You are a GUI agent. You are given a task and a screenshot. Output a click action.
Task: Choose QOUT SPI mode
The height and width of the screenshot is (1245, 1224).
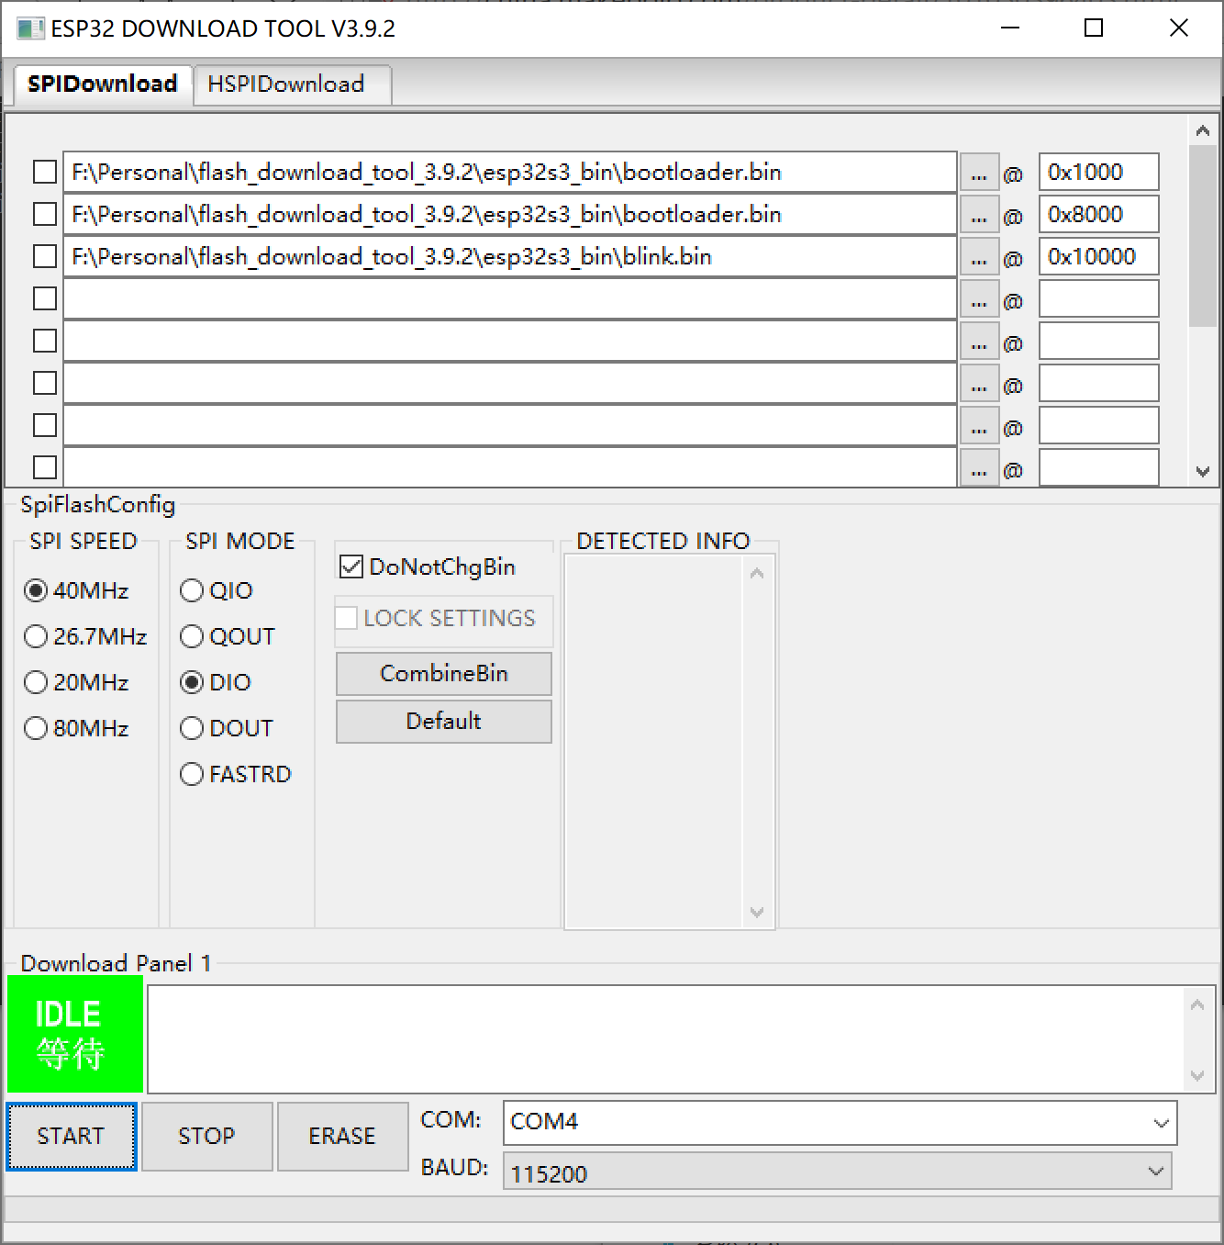pyautogui.click(x=228, y=636)
